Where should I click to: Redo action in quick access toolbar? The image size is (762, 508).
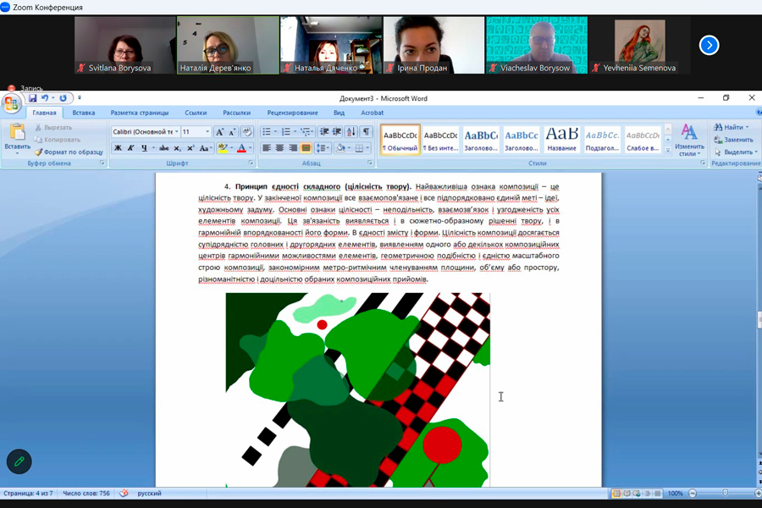click(63, 98)
